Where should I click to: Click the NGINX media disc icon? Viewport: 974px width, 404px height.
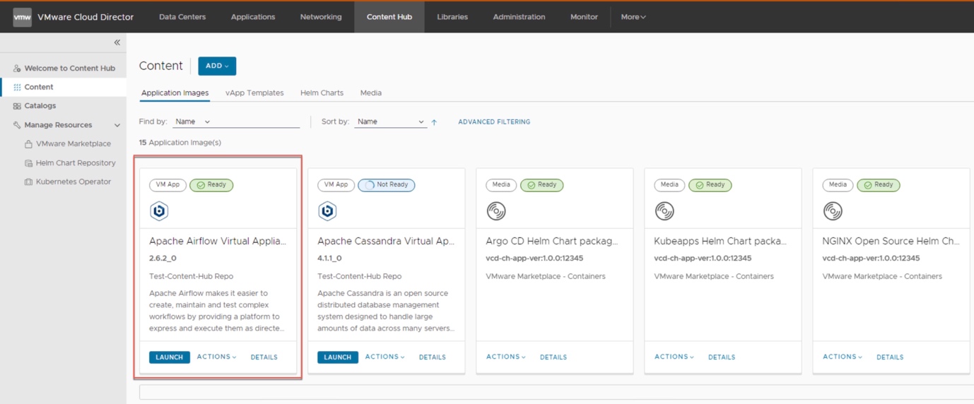pos(833,210)
